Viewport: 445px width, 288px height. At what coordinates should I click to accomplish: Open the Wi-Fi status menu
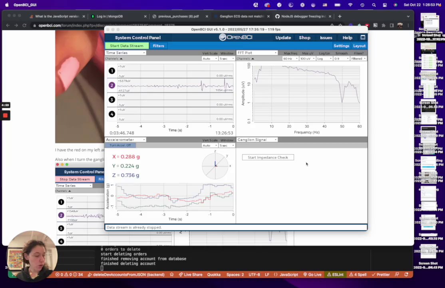pos(350,5)
